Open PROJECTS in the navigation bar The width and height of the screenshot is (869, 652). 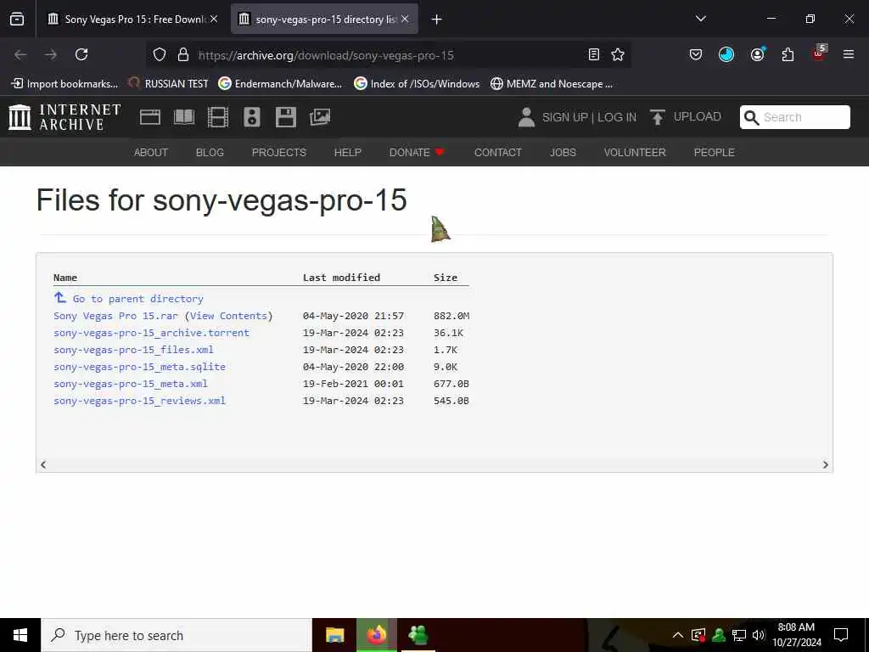(x=278, y=153)
